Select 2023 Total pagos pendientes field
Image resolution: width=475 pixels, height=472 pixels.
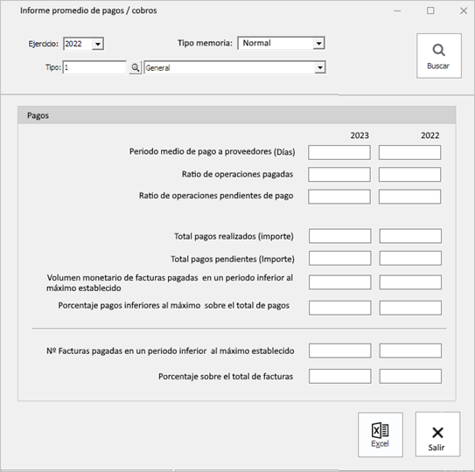pos(340,258)
